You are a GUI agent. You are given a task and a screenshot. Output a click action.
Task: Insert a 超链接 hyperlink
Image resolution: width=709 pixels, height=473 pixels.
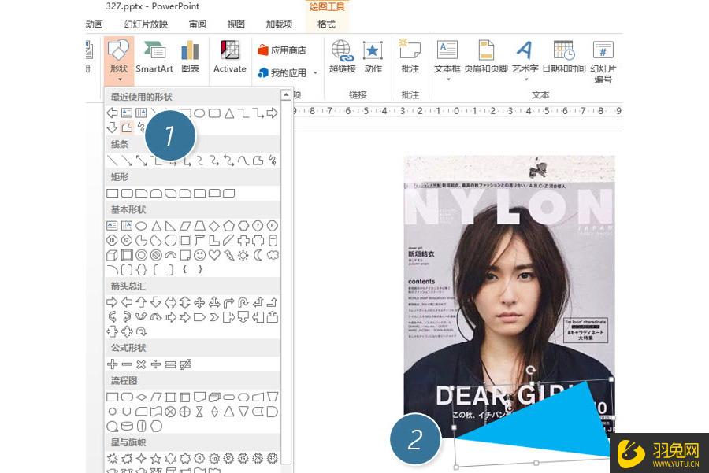tap(343, 57)
